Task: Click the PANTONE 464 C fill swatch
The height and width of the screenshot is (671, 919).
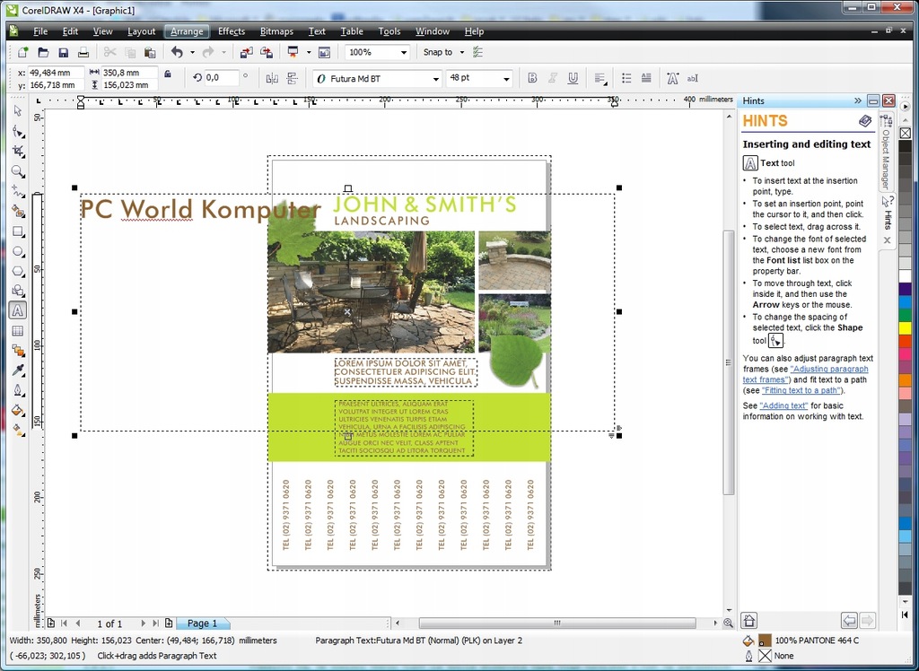Action: pos(765,640)
